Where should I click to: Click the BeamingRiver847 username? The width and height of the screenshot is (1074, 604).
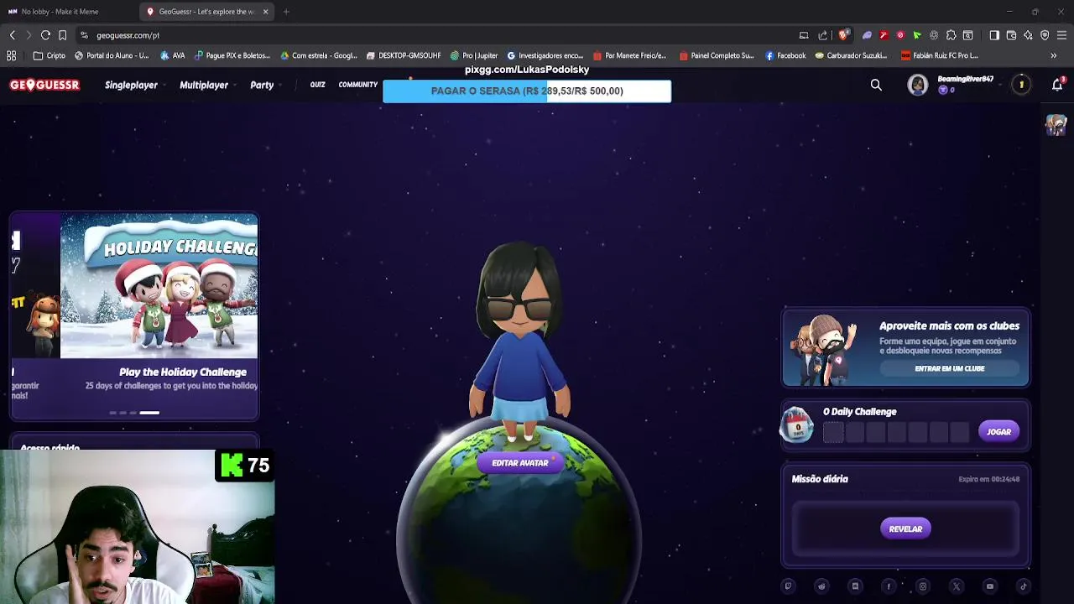coord(965,79)
